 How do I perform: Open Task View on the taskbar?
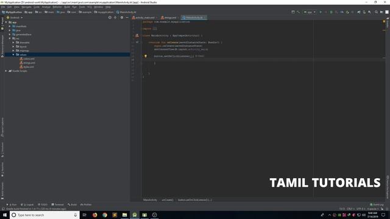point(85,215)
